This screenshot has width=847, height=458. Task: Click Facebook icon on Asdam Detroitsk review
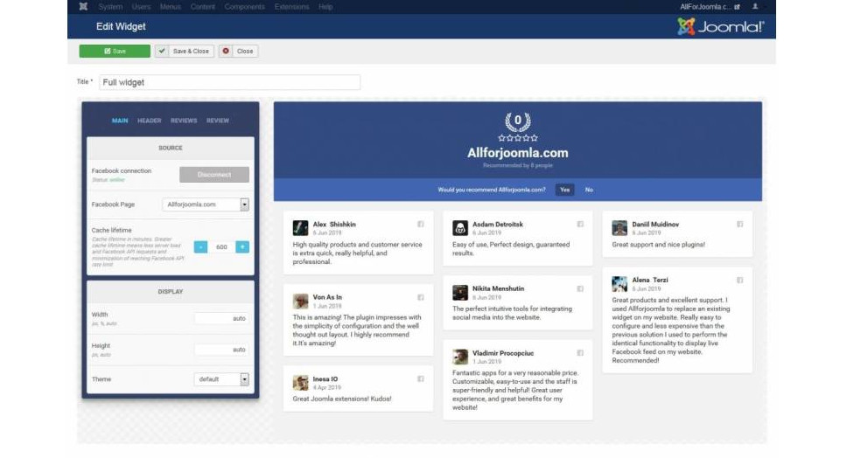[580, 224]
